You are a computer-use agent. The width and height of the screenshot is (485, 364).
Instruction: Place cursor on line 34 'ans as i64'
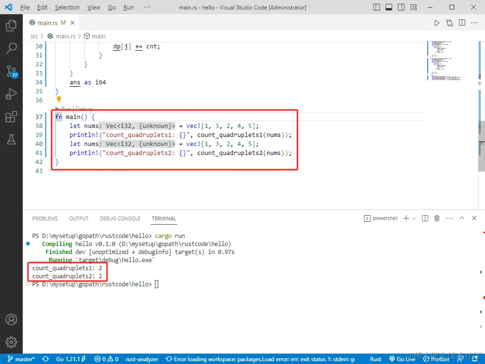[88, 82]
